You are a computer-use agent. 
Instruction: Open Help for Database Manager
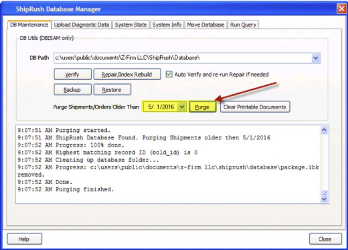point(24,239)
